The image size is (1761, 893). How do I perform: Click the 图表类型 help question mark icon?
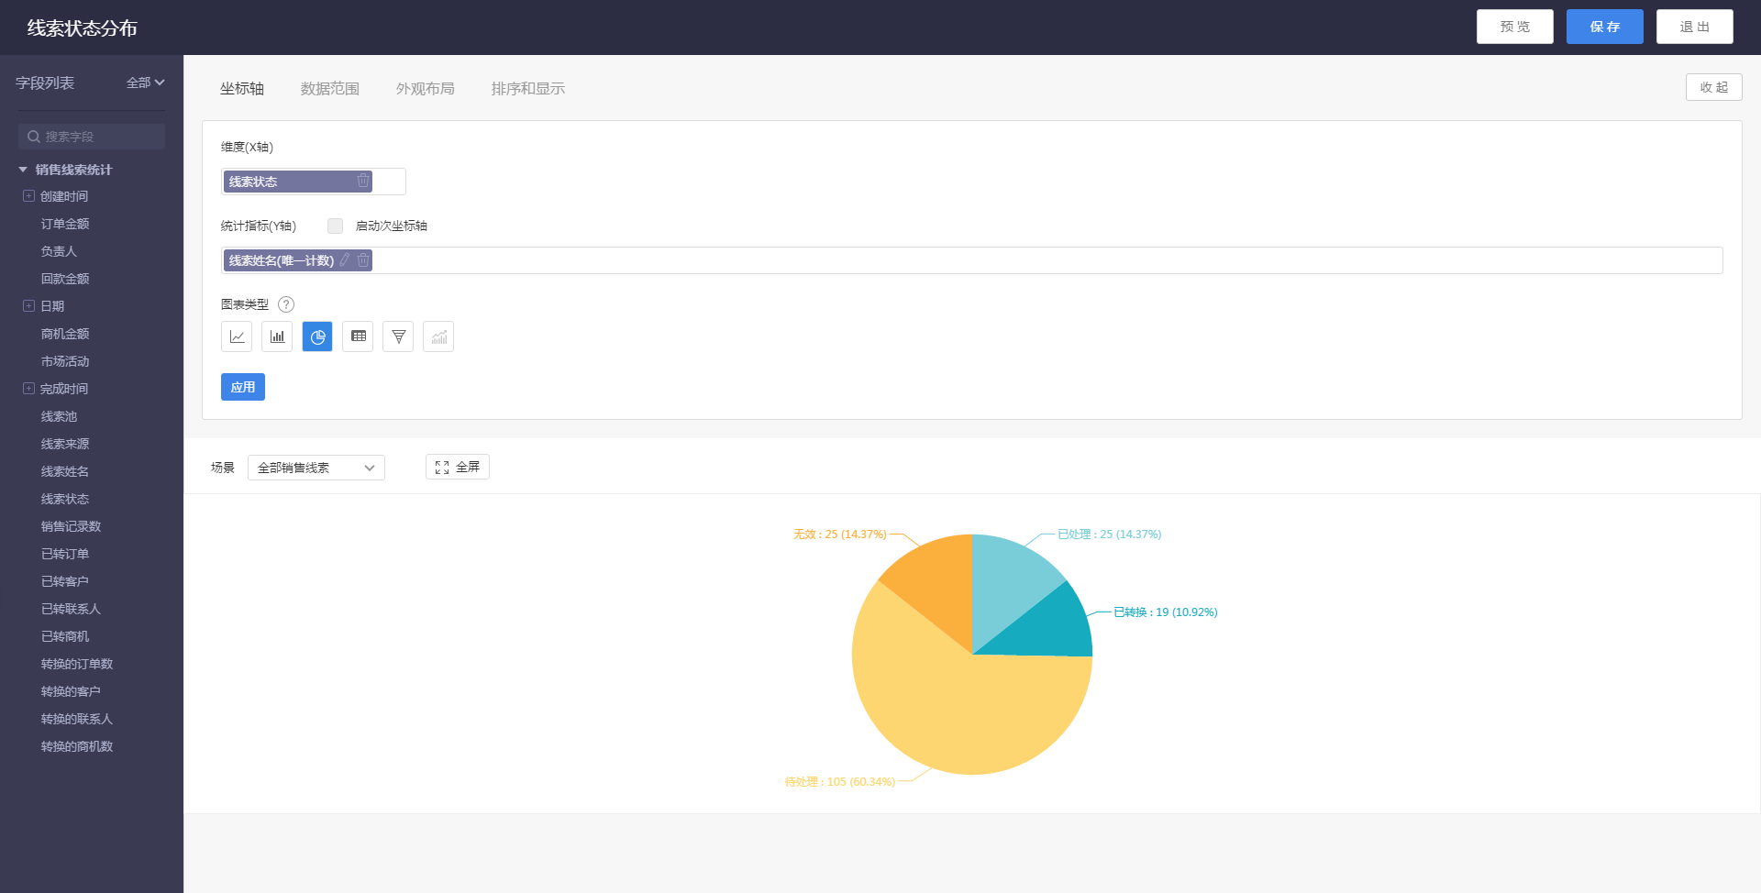286,304
